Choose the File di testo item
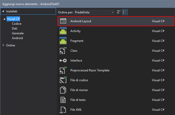 click(x=115, y=100)
